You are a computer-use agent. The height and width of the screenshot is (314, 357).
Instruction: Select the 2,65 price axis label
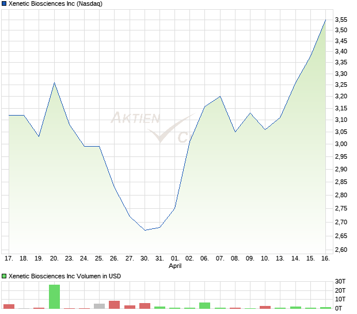coord(341,236)
